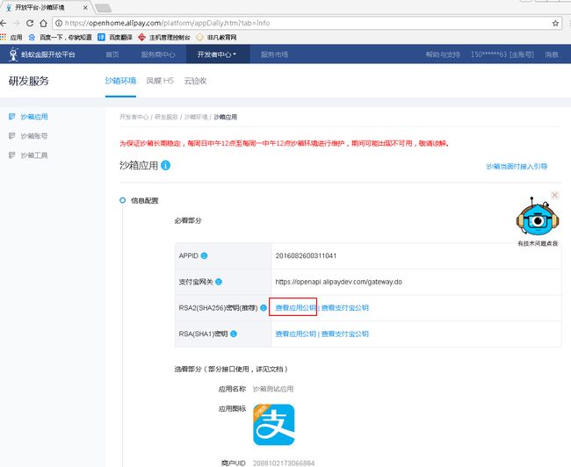Click the 沙箱测试应用 application name
The width and height of the screenshot is (571, 467).
[273, 389]
